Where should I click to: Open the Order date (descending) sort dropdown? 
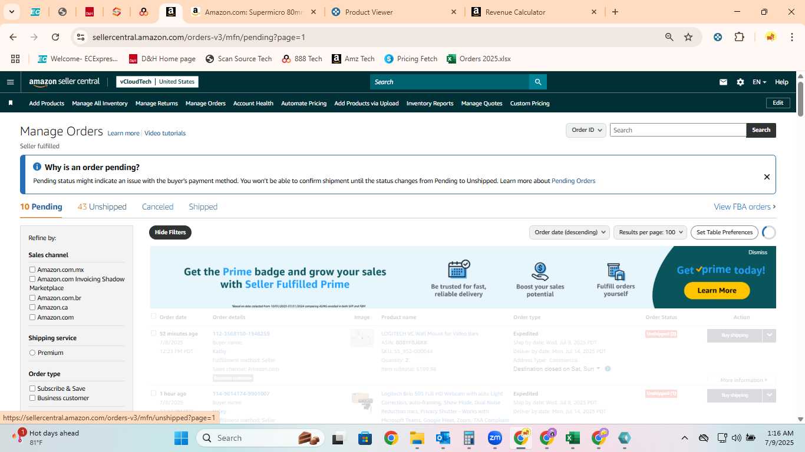[x=569, y=232]
